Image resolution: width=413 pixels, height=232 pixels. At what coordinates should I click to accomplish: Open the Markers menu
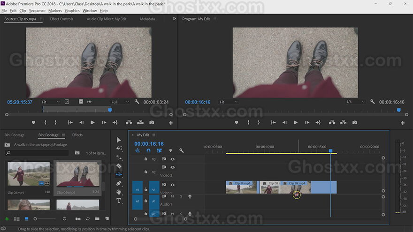click(x=55, y=11)
